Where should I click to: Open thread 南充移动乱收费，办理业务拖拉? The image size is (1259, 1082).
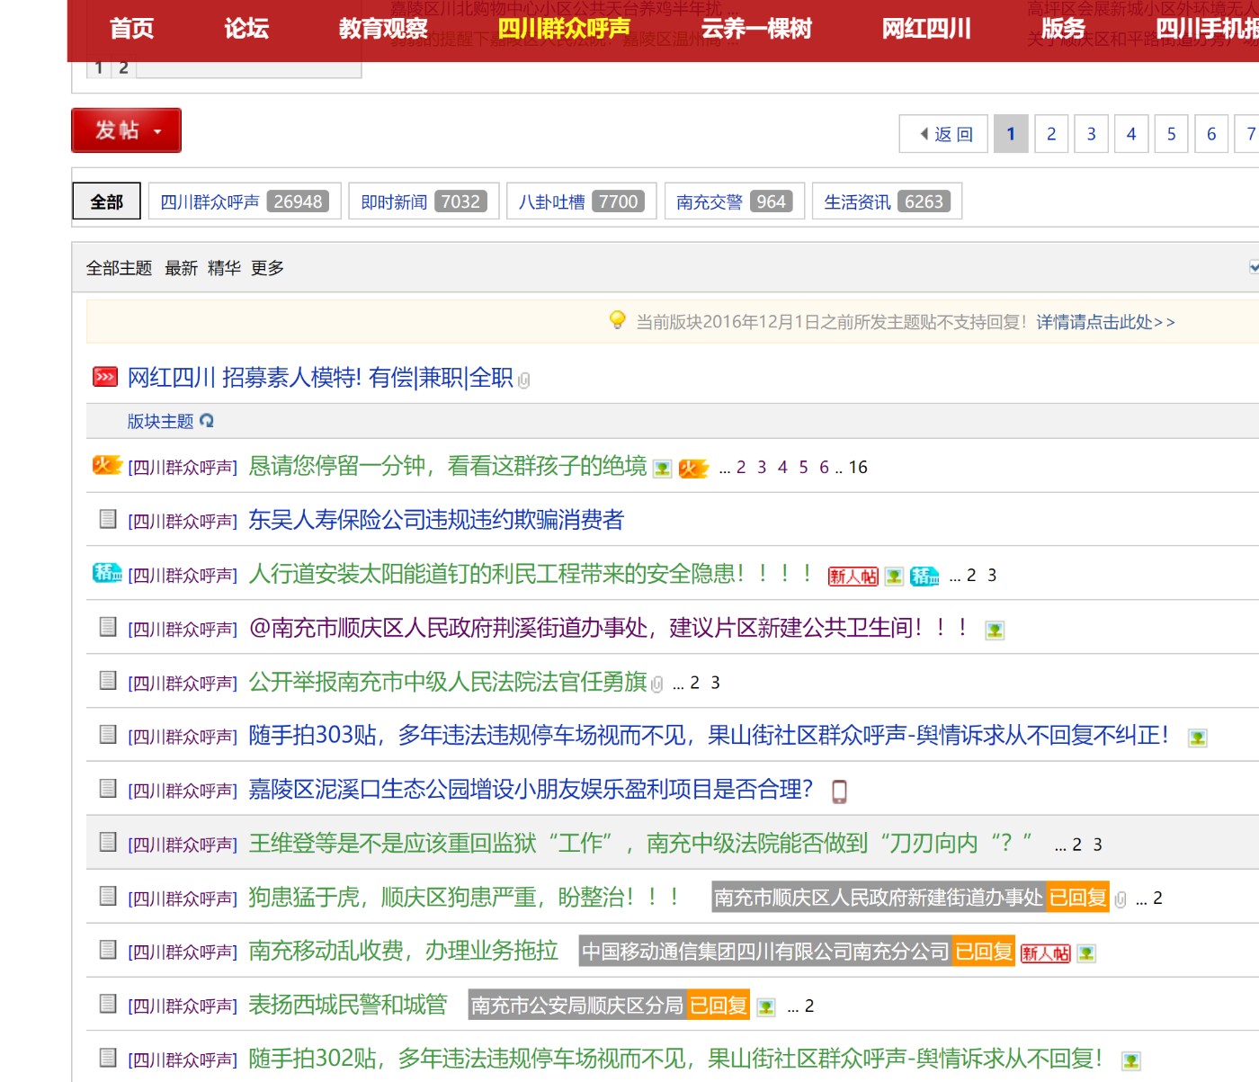403,951
